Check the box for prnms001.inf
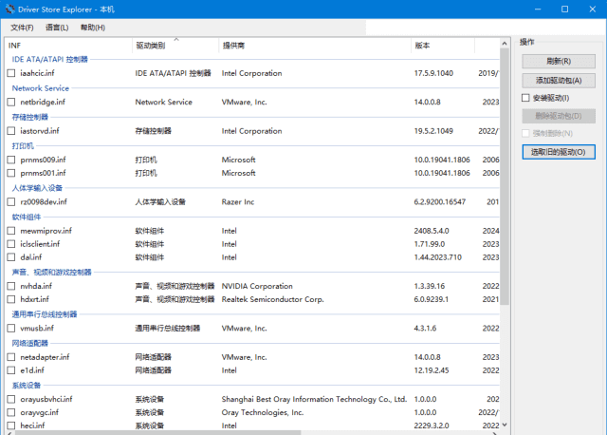 11,173
